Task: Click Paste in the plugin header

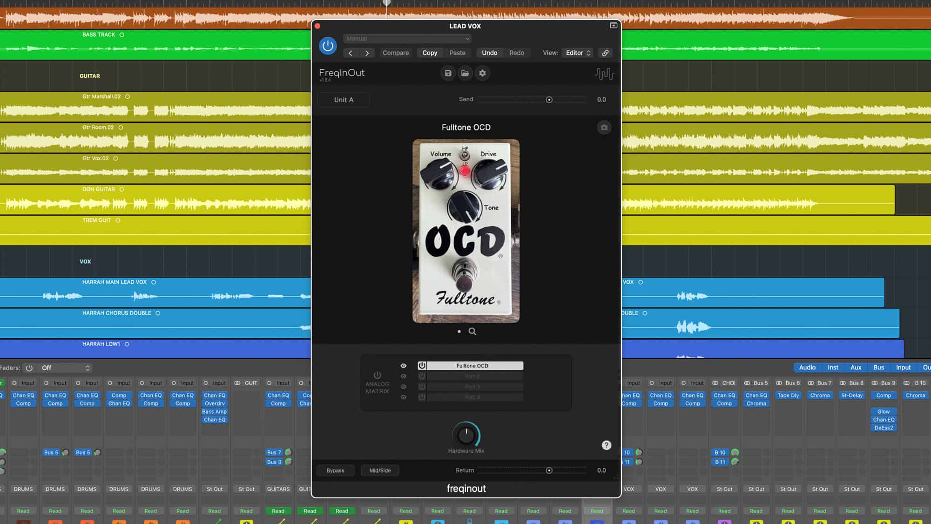Action: (457, 53)
